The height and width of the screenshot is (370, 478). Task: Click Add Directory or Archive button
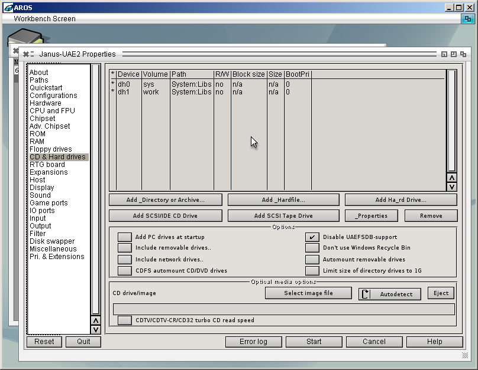coord(166,199)
